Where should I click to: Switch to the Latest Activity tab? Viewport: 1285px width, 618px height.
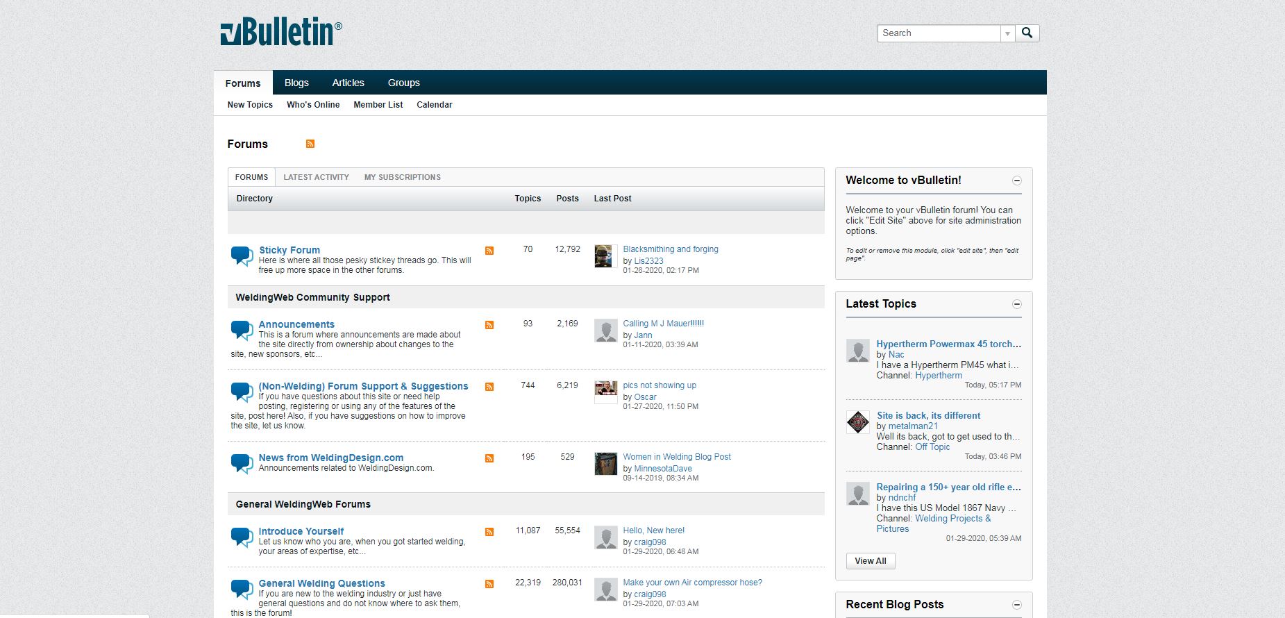click(x=316, y=177)
